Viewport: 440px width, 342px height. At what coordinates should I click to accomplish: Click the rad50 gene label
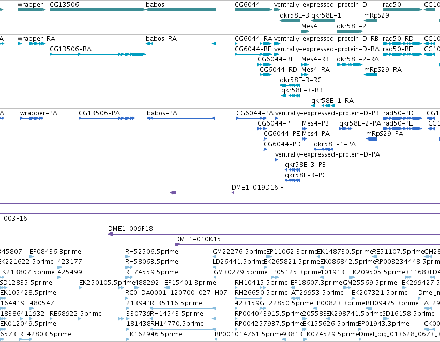(392, 5)
